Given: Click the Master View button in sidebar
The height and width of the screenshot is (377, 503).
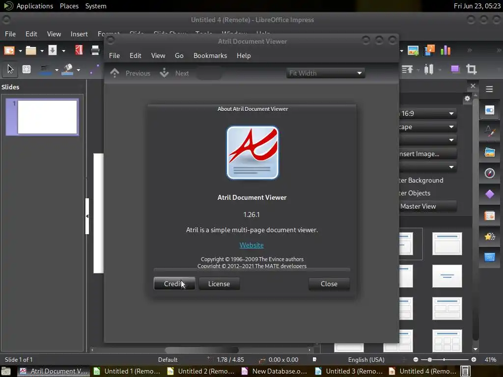Looking at the screenshot, I should [x=428, y=207].
